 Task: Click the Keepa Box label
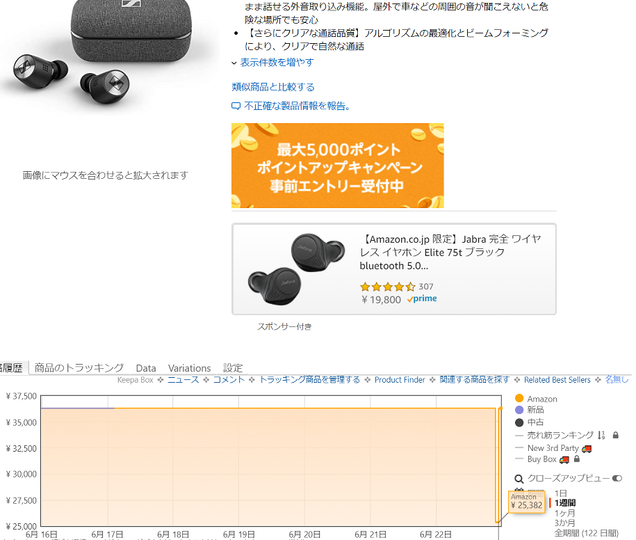[x=135, y=380]
